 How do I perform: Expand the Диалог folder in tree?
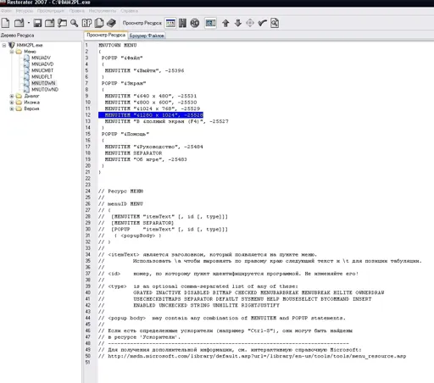tap(12, 96)
